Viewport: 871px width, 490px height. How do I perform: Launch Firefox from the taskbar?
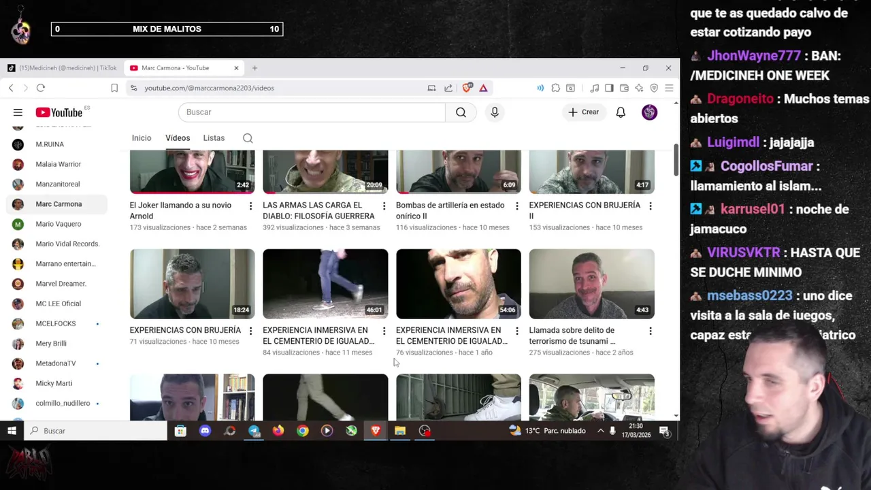coord(278,431)
